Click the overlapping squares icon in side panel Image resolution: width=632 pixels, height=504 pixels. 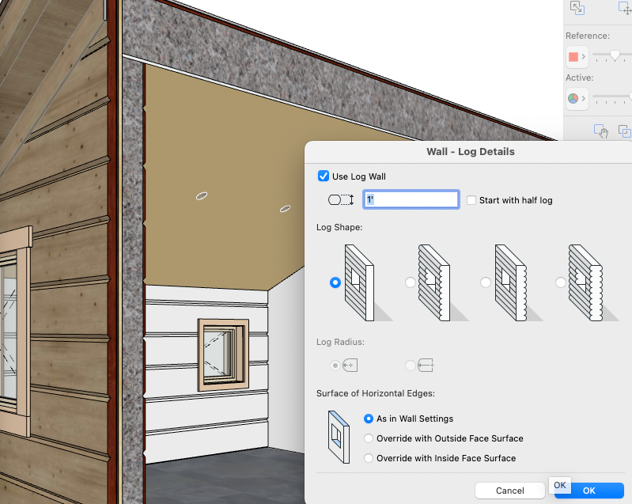625,131
